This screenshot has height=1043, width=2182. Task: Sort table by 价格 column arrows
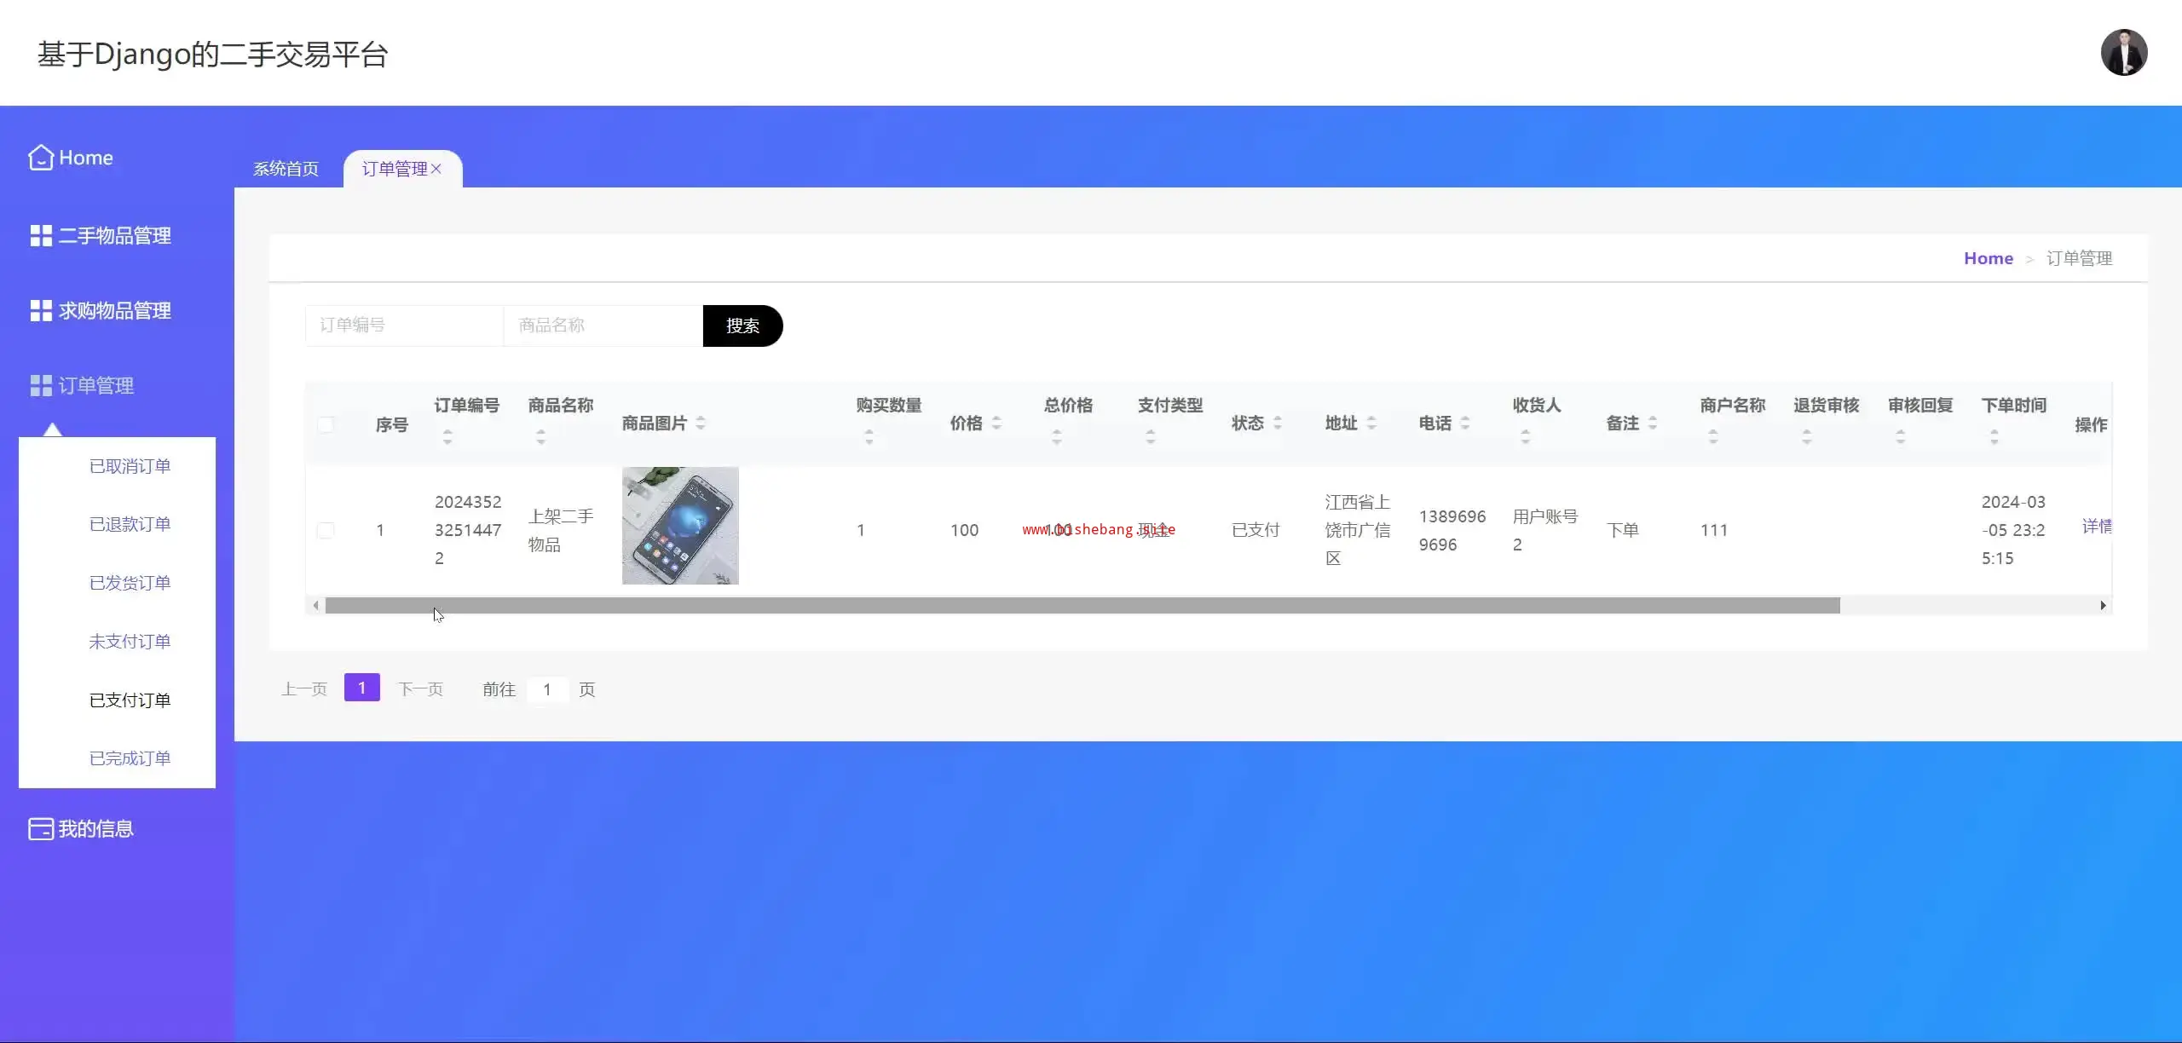[x=996, y=423]
